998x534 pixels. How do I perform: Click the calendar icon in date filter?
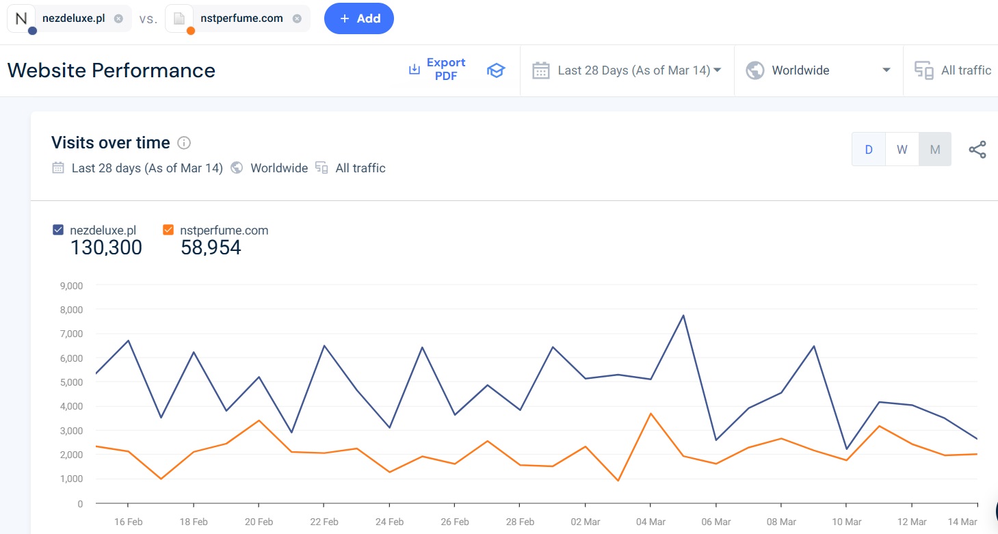click(x=541, y=70)
